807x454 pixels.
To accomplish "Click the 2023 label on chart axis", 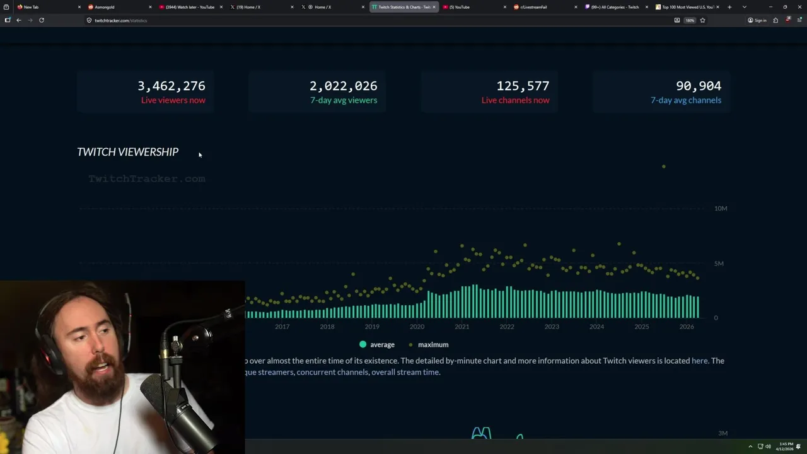I will coord(552,327).
